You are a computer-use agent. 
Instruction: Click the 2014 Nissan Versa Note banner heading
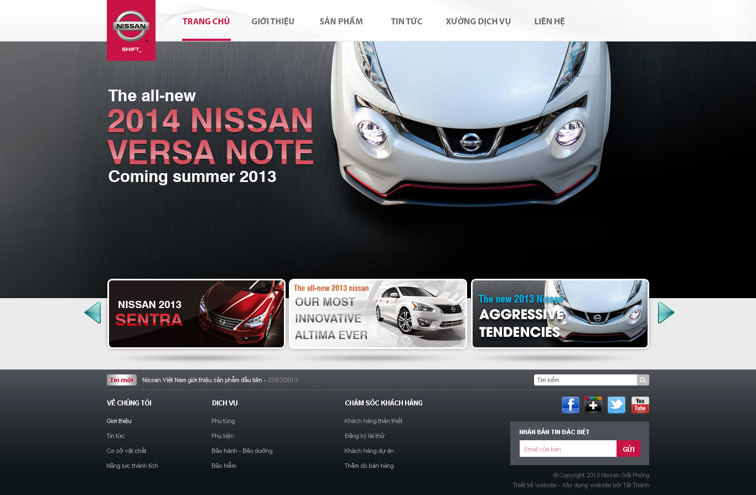point(211,136)
